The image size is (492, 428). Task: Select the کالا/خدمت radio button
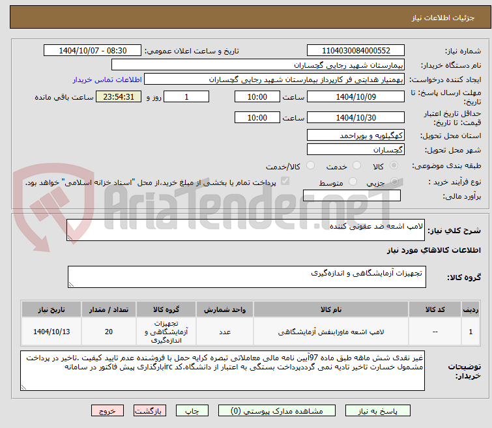point(310,165)
